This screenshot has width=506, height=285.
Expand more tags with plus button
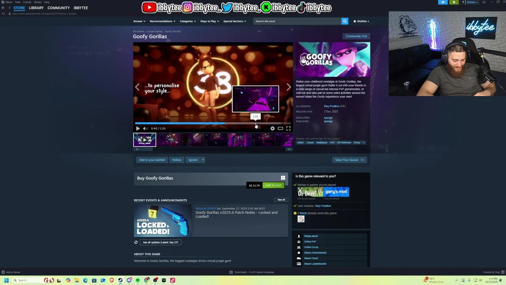[364, 142]
